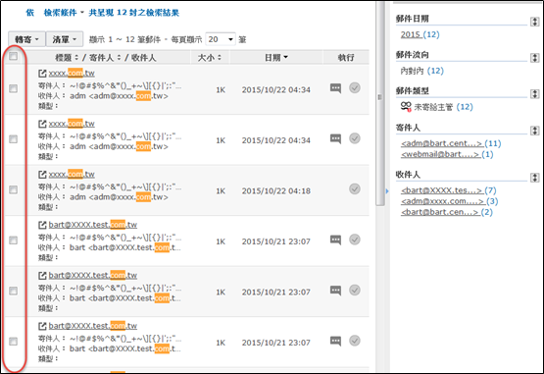Filter by 未寄給主管 (12) mail type
This screenshot has height=374, width=544.
[443, 107]
